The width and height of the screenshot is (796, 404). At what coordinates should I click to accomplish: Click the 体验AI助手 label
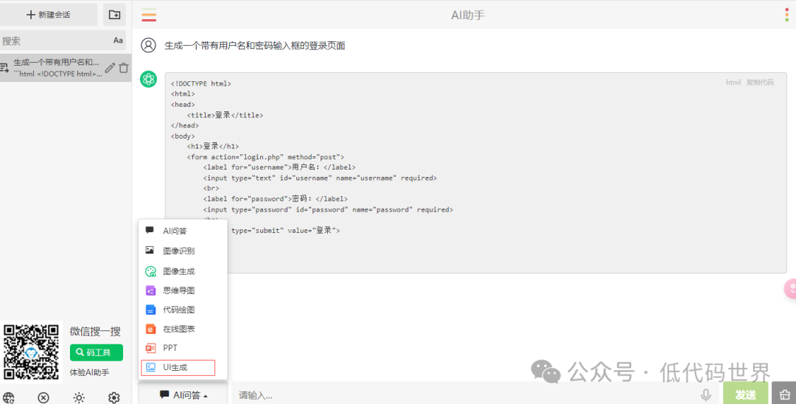click(x=89, y=372)
